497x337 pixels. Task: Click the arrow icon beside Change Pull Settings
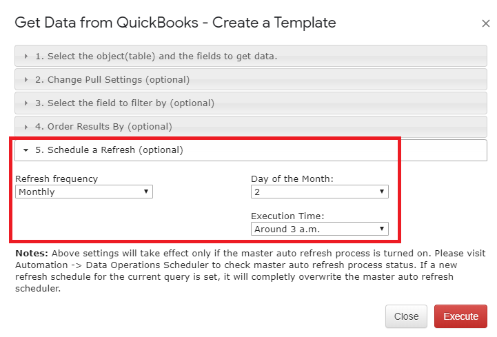(x=26, y=79)
